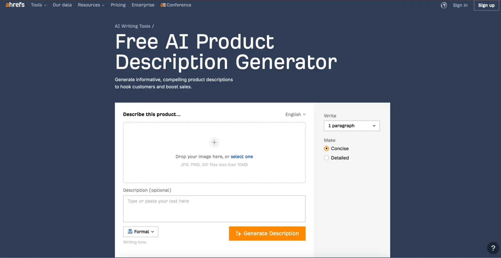Expand the Tools menu
Image resolution: width=501 pixels, height=258 pixels.
[39, 5]
